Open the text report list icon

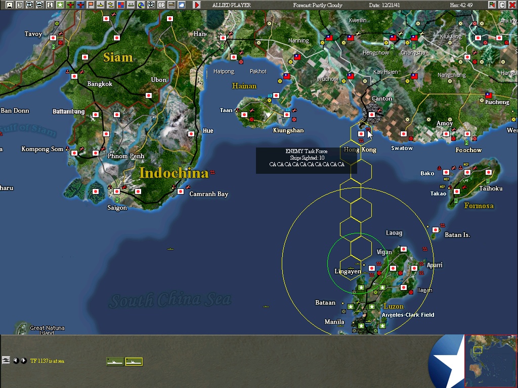click(x=20, y=5)
